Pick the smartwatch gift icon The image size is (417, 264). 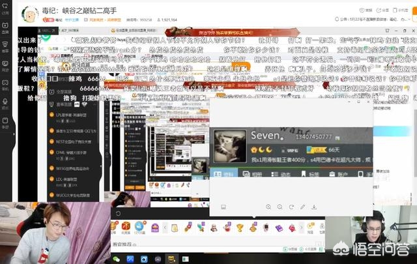coord(266,227)
